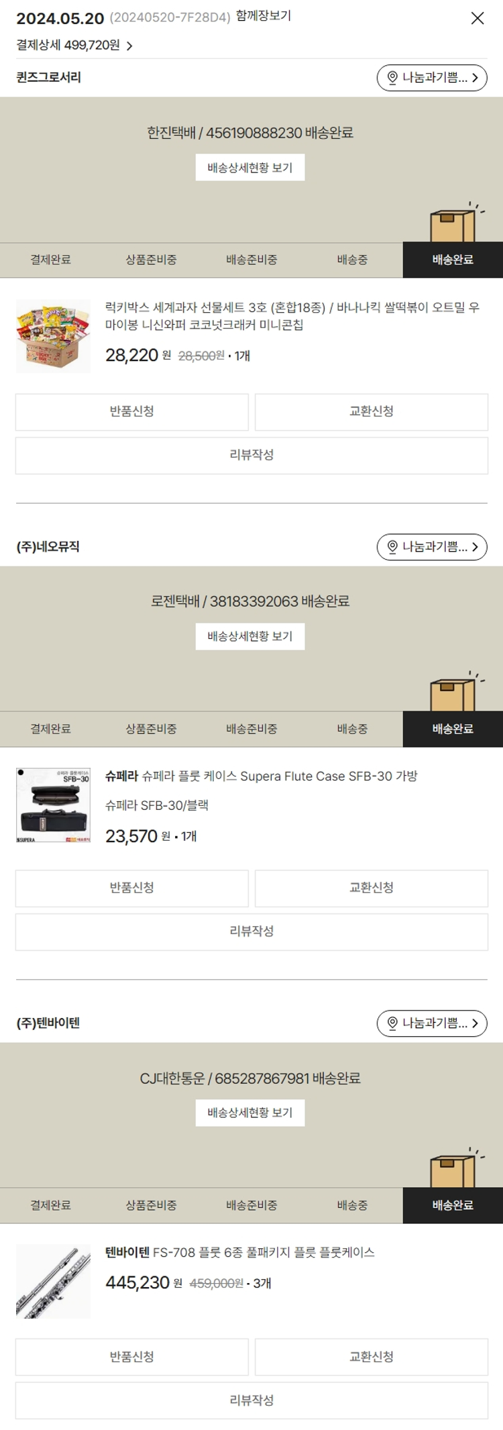Write 리뷰작성 for FS-708 flute
Image resolution: width=503 pixels, height=1430 pixels.
(251, 1400)
